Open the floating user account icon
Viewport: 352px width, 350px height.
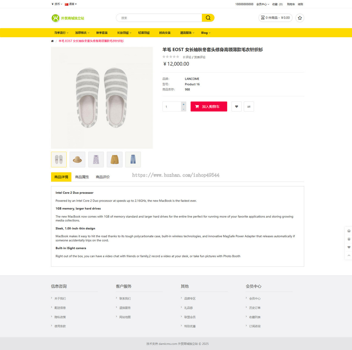coord(349,239)
